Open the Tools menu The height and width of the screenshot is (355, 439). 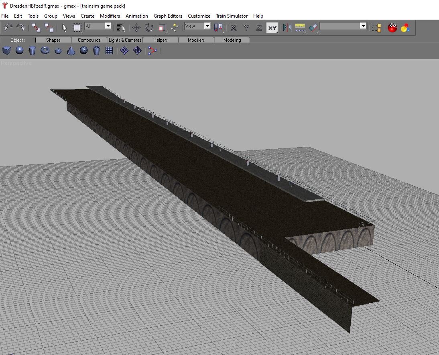pyautogui.click(x=33, y=16)
